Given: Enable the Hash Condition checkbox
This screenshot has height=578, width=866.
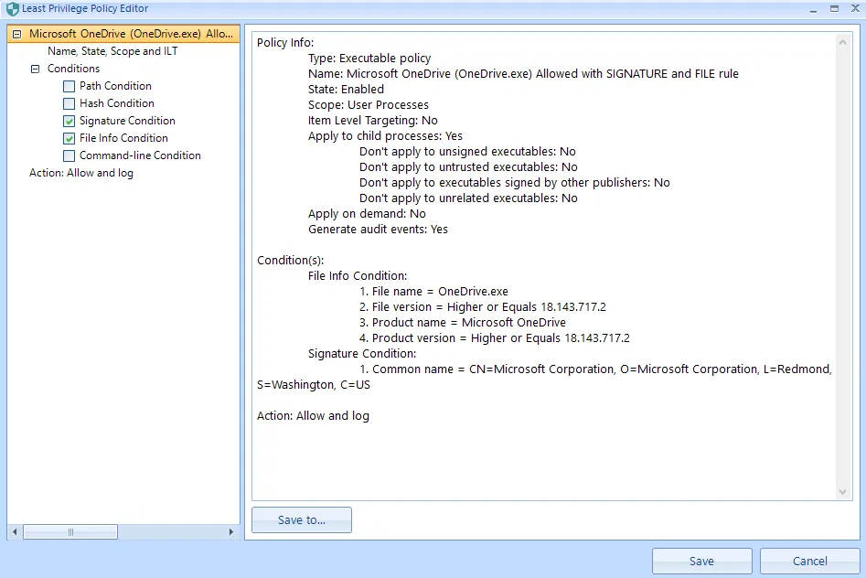Looking at the screenshot, I should pyautogui.click(x=69, y=103).
